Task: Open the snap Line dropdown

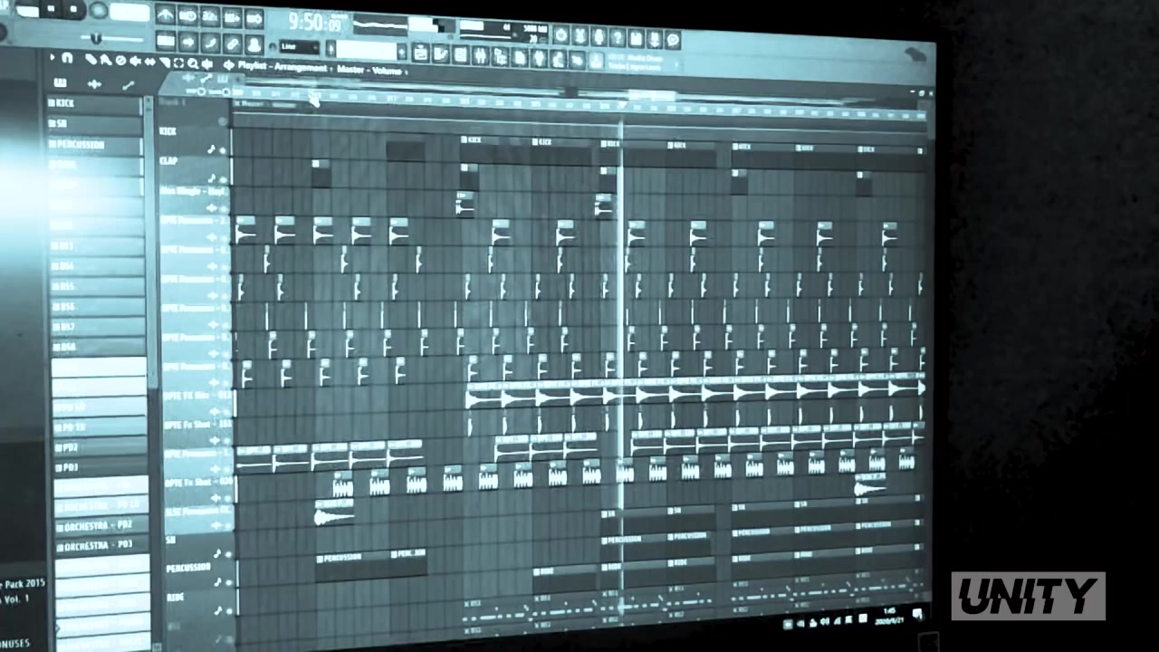Action: coord(299,47)
